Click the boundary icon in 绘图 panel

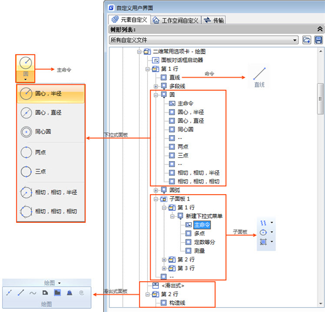click(x=45, y=293)
